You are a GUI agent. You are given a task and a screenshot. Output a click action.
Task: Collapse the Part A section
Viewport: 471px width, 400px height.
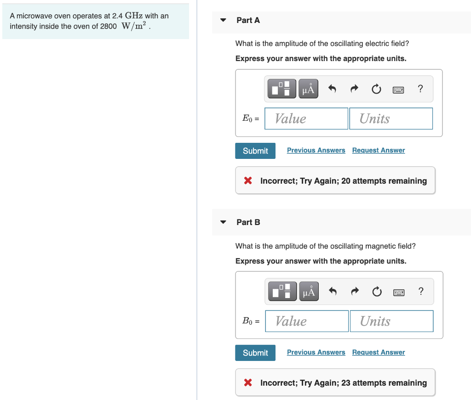(223, 20)
